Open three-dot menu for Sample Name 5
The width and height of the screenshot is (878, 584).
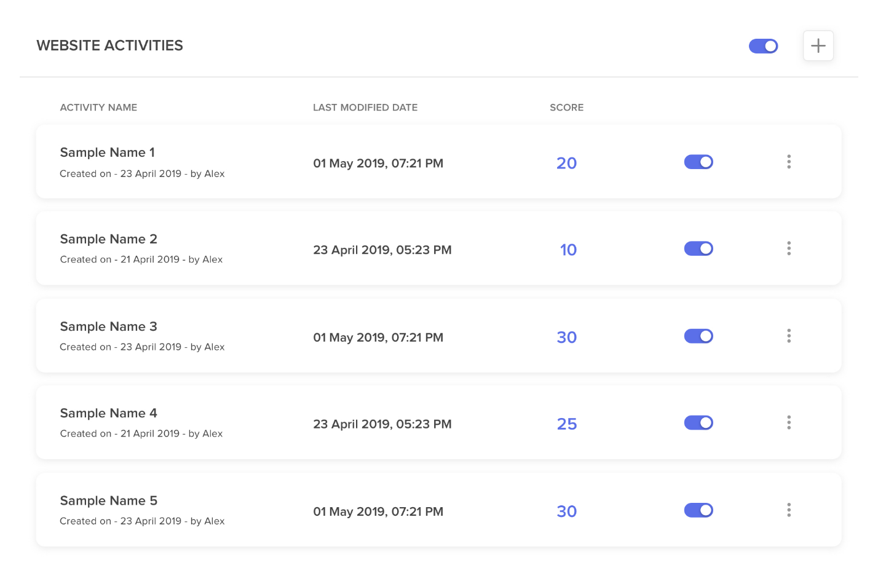point(789,510)
